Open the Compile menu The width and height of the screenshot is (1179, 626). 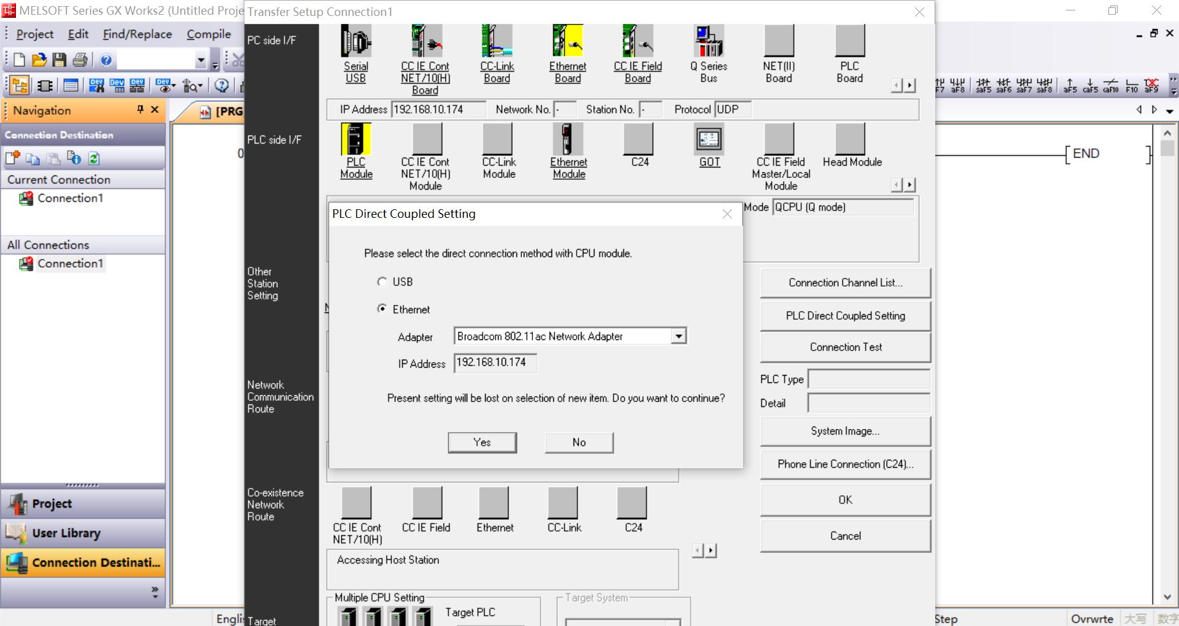pyautogui.click(x=209, y=34)
